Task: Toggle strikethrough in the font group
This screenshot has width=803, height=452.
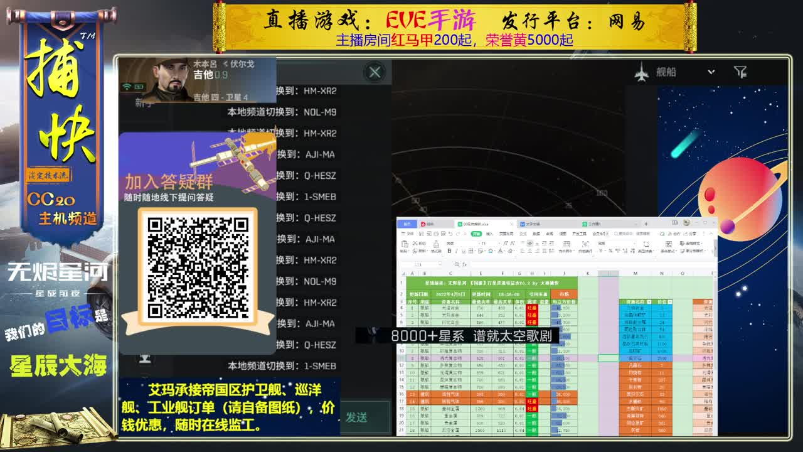Action: [x=480, y=251]
